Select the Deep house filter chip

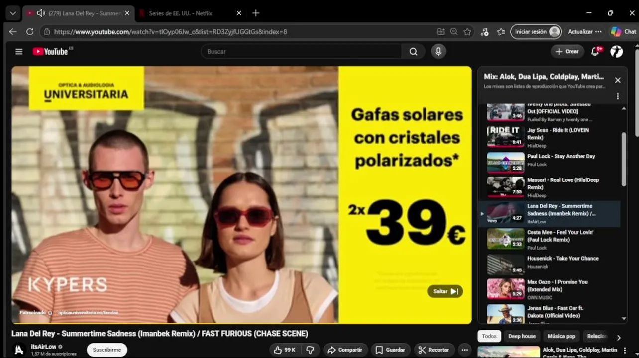[x=522, y=337]
